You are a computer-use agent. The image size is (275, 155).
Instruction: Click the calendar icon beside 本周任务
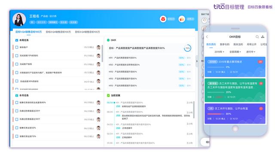pyautogui.click(x=17, y=40)
